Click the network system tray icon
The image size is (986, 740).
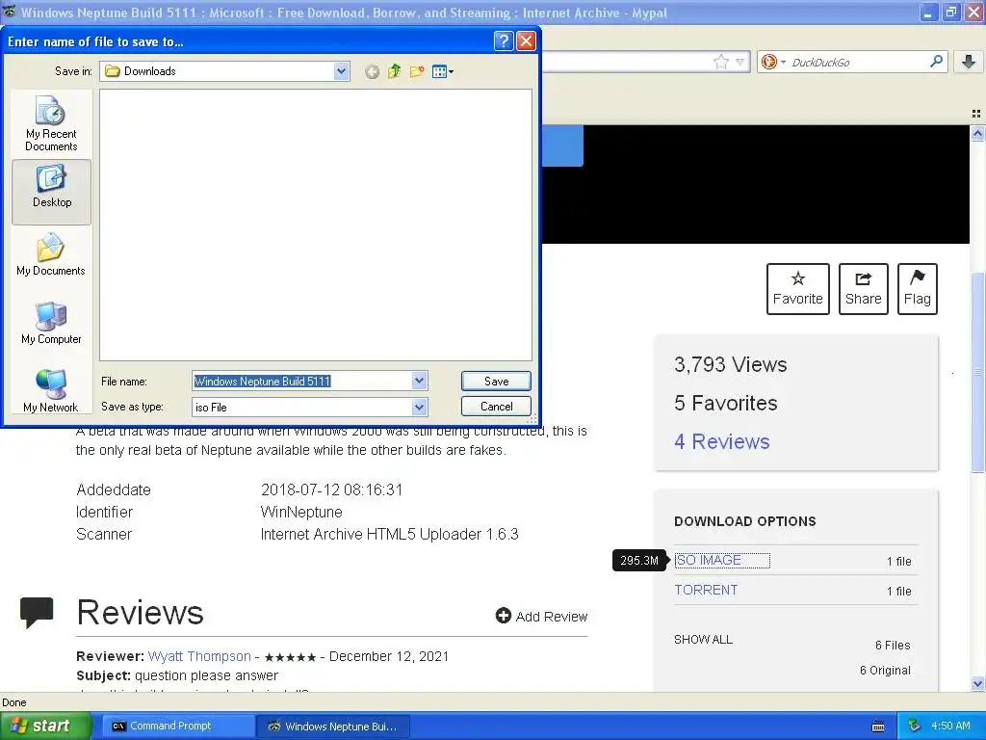915,726
